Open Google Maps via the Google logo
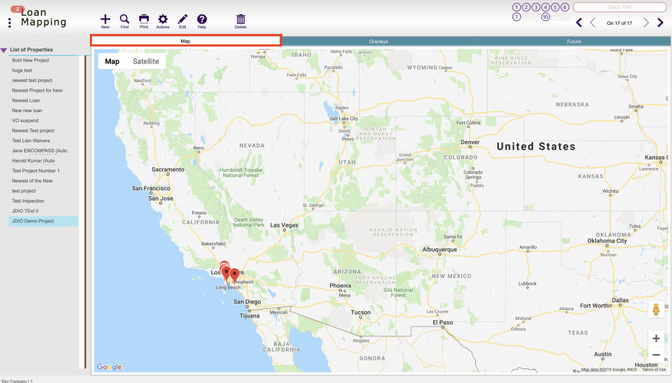Screen dimensions: 672x383 (x=110, y=367)
